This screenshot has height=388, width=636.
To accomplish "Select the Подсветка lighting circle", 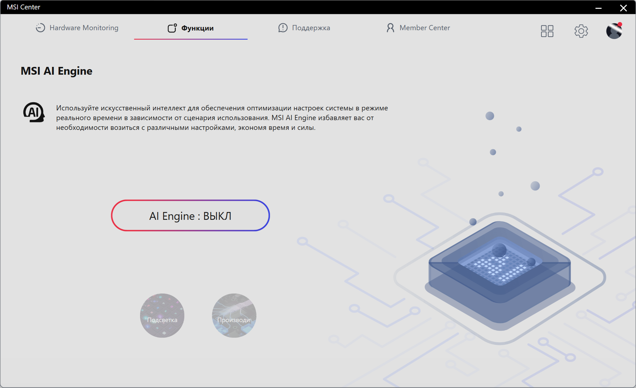I will 162,316.
